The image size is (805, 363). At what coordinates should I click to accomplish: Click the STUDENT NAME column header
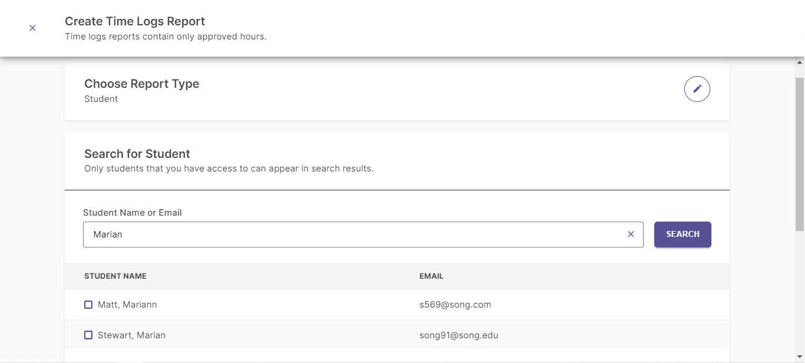click(x=115, y=276)
